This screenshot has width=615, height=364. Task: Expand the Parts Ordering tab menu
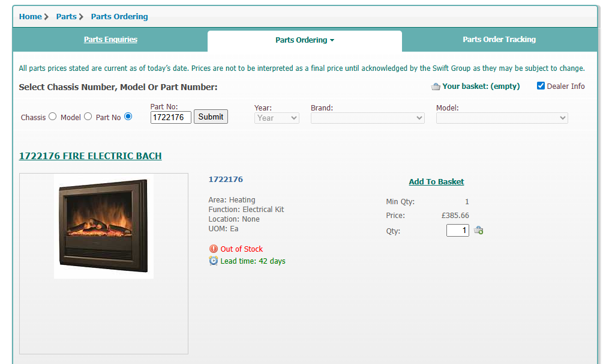tap(305, 40)
